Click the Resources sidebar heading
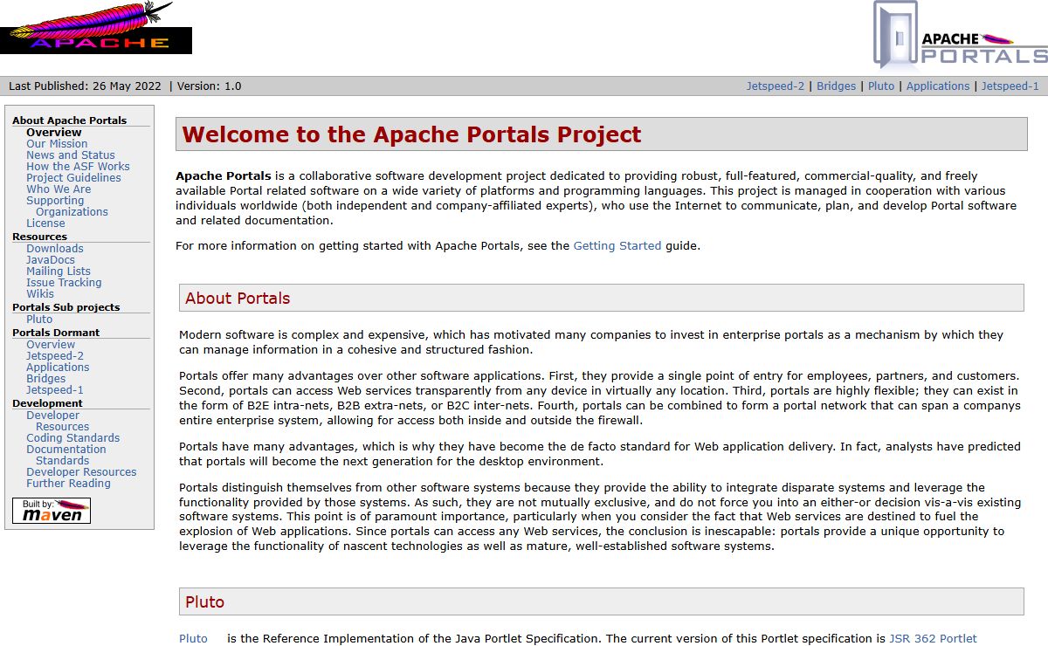Viewport: 1048px width, 646px height. 39,237
